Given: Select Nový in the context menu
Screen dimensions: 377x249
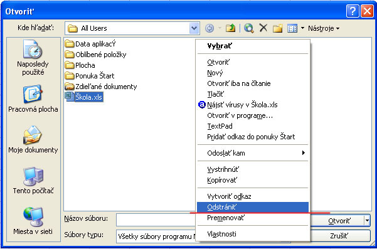Looking at the screenshot, I should point(252,73).
